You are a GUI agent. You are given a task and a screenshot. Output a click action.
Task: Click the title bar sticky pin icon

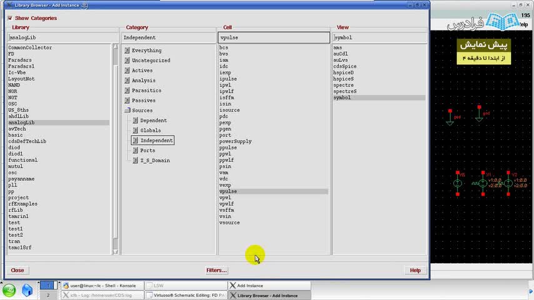coord(84,5)
